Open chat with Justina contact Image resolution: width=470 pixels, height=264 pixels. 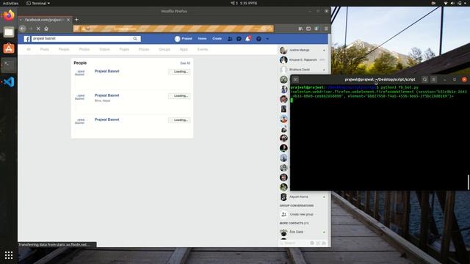pos(303,50)
